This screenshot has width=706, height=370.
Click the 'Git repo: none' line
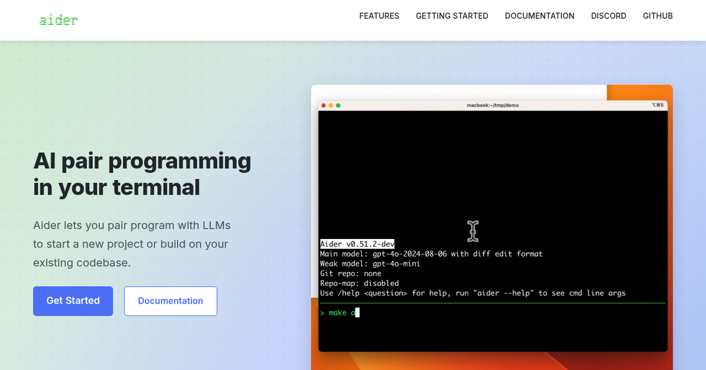pos(351,273)
